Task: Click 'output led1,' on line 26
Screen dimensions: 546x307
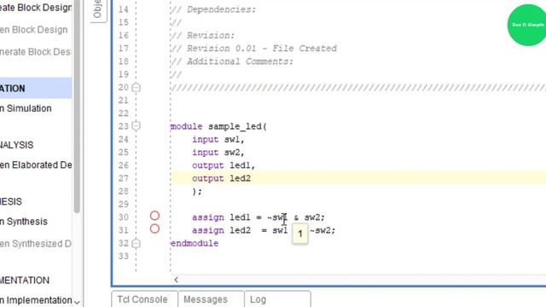Action: coord(224,165)
